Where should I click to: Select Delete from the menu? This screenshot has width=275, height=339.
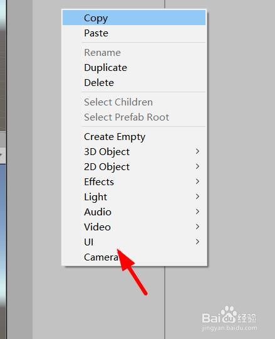(x=134, y=83)
